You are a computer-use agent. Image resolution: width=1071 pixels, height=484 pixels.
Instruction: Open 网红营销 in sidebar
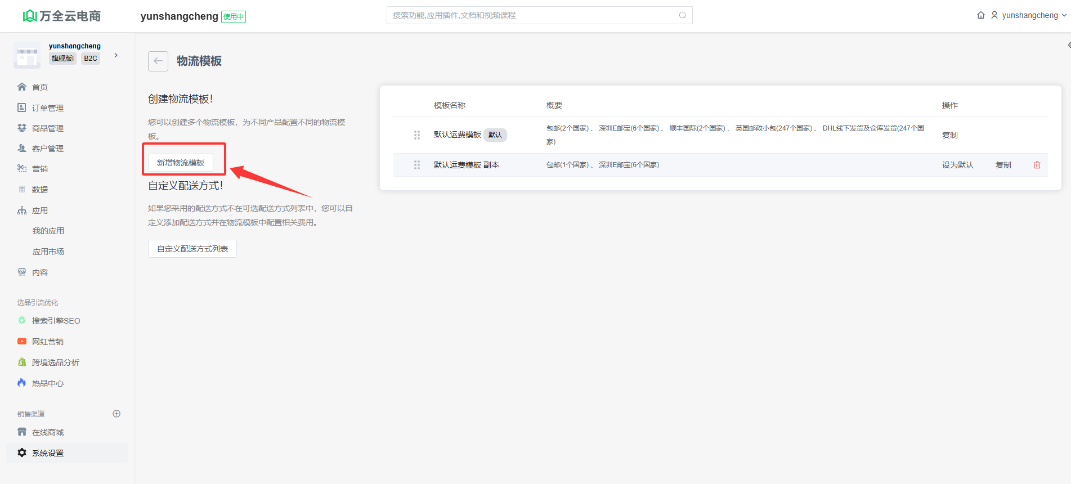47,342
